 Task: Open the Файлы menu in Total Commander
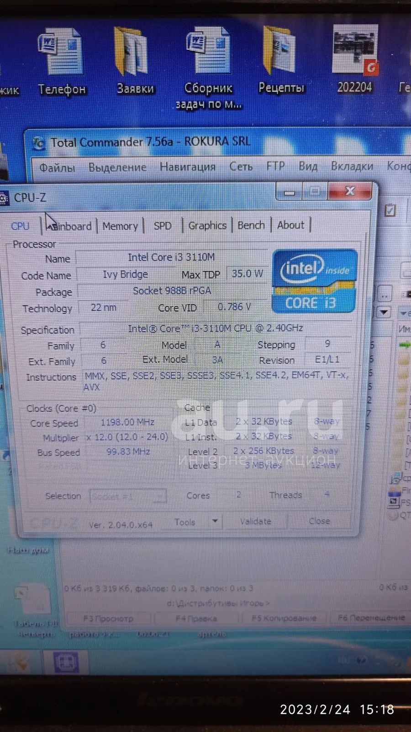pyautogui.click(x=57, y=167)
